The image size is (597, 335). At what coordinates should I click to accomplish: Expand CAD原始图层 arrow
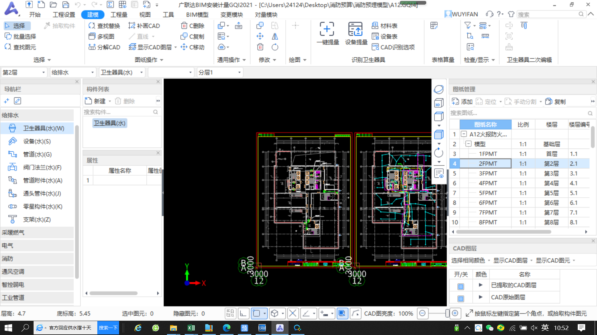click(x=481, y=297)
